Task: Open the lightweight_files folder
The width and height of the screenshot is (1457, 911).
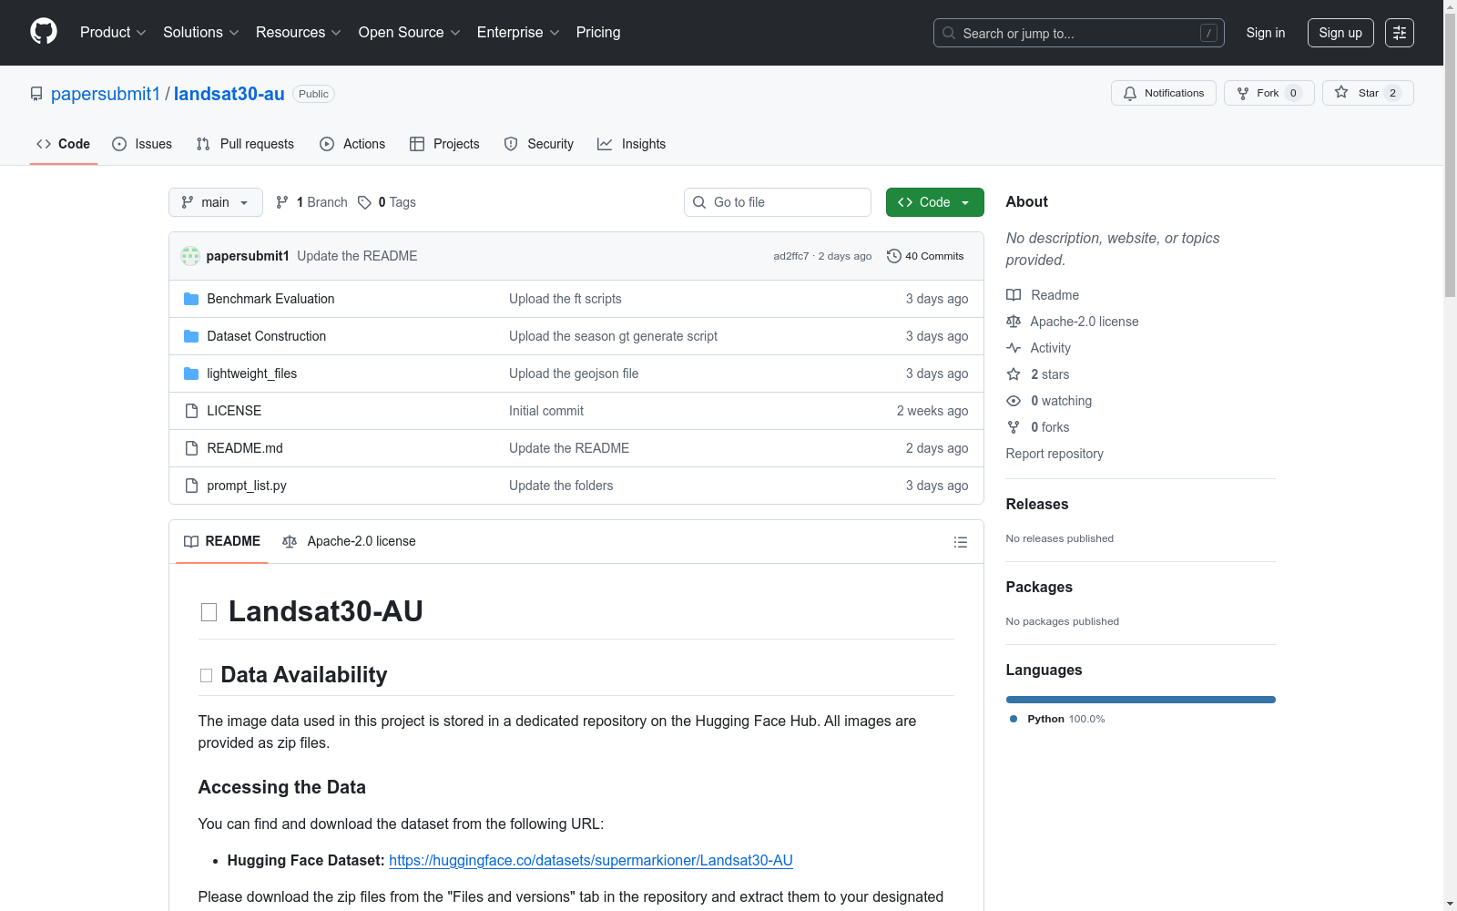Action: pyautogui.click(x=251, y=374)
